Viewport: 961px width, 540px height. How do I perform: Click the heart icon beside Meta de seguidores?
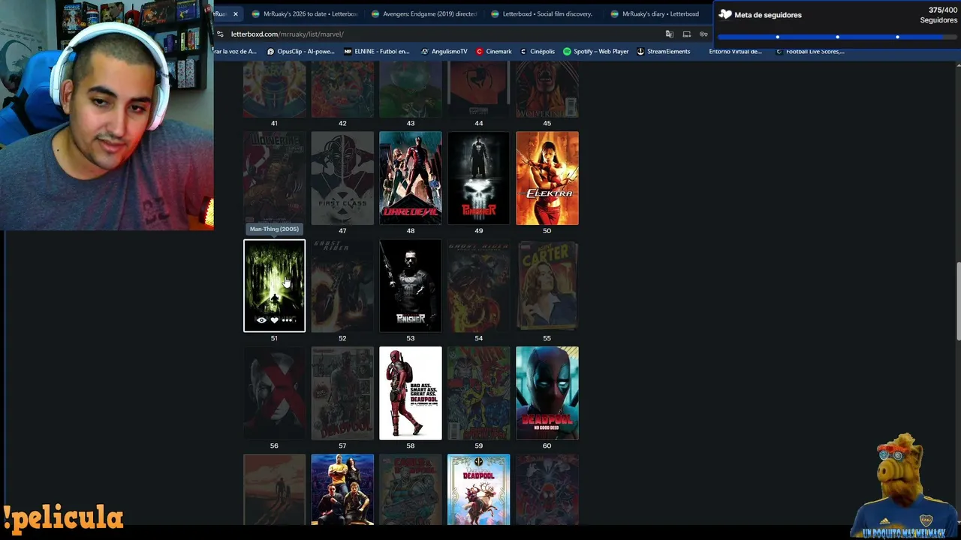click(x=725, y=14)
